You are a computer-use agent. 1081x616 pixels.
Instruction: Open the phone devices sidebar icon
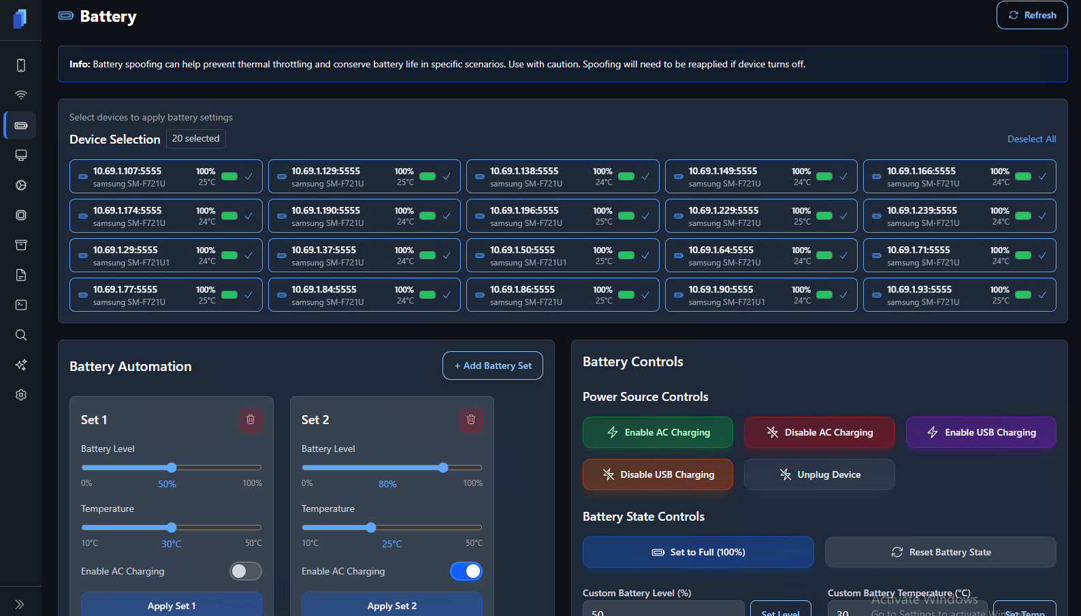pos(21,65)
